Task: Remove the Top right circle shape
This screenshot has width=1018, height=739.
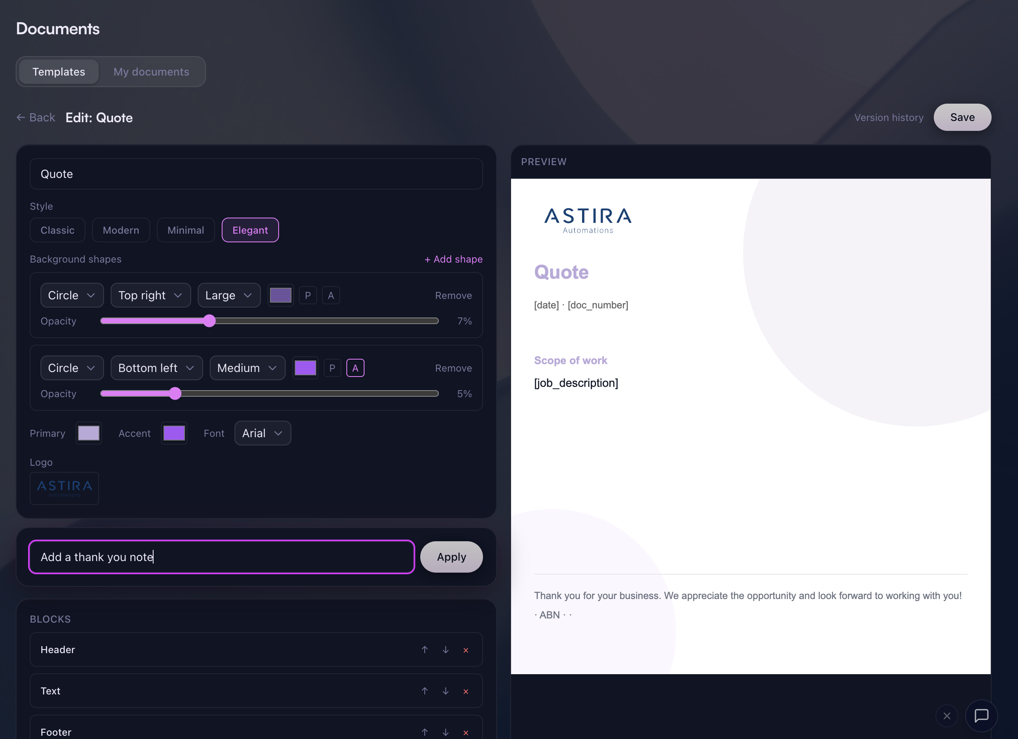Action: click(453, 296)
